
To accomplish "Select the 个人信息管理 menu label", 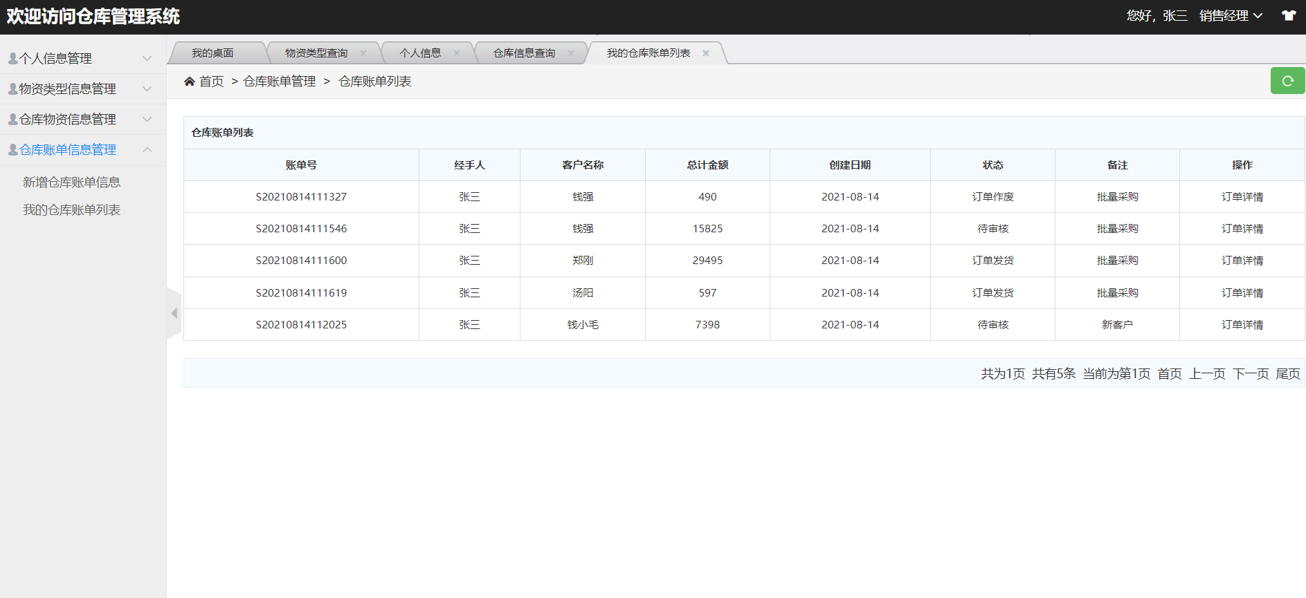I will [55, 59].
